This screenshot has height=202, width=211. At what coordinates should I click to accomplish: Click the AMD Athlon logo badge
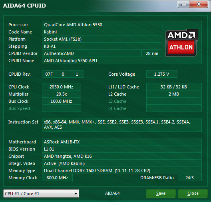[182, 43]
